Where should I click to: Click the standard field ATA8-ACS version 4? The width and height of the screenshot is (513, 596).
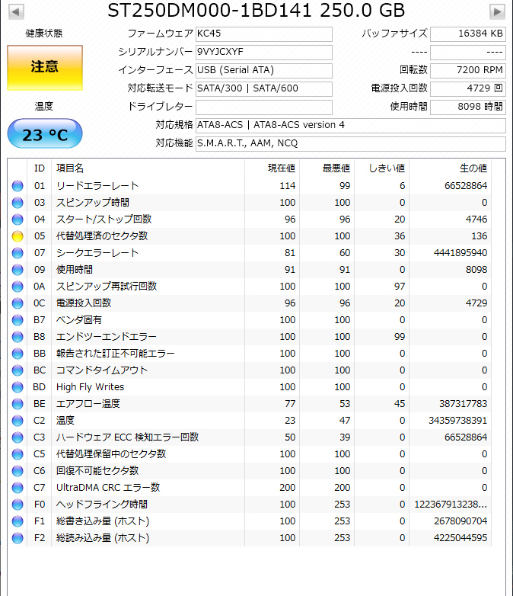coord(350,125)
